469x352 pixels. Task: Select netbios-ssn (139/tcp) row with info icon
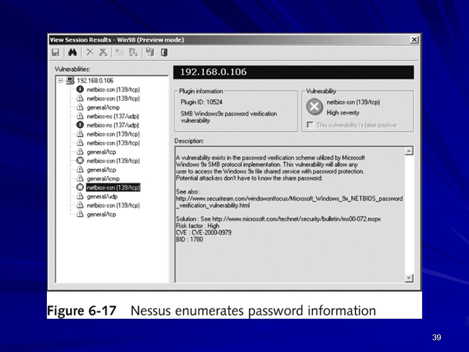(x=113, y=89)
